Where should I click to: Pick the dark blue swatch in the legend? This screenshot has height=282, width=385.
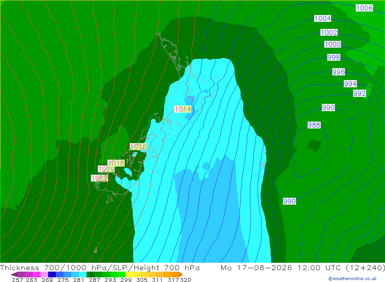(x=52, y=274)
